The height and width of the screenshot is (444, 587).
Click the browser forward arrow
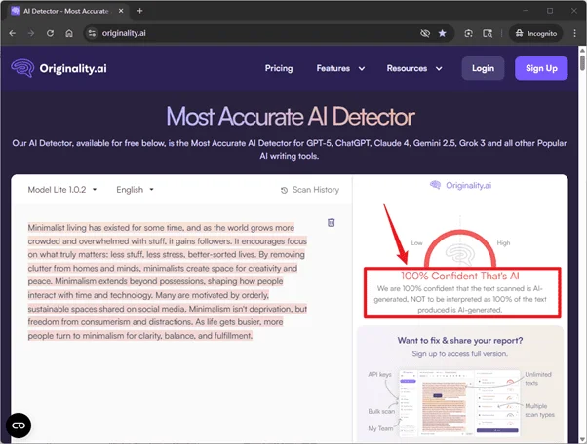[31, 33]
